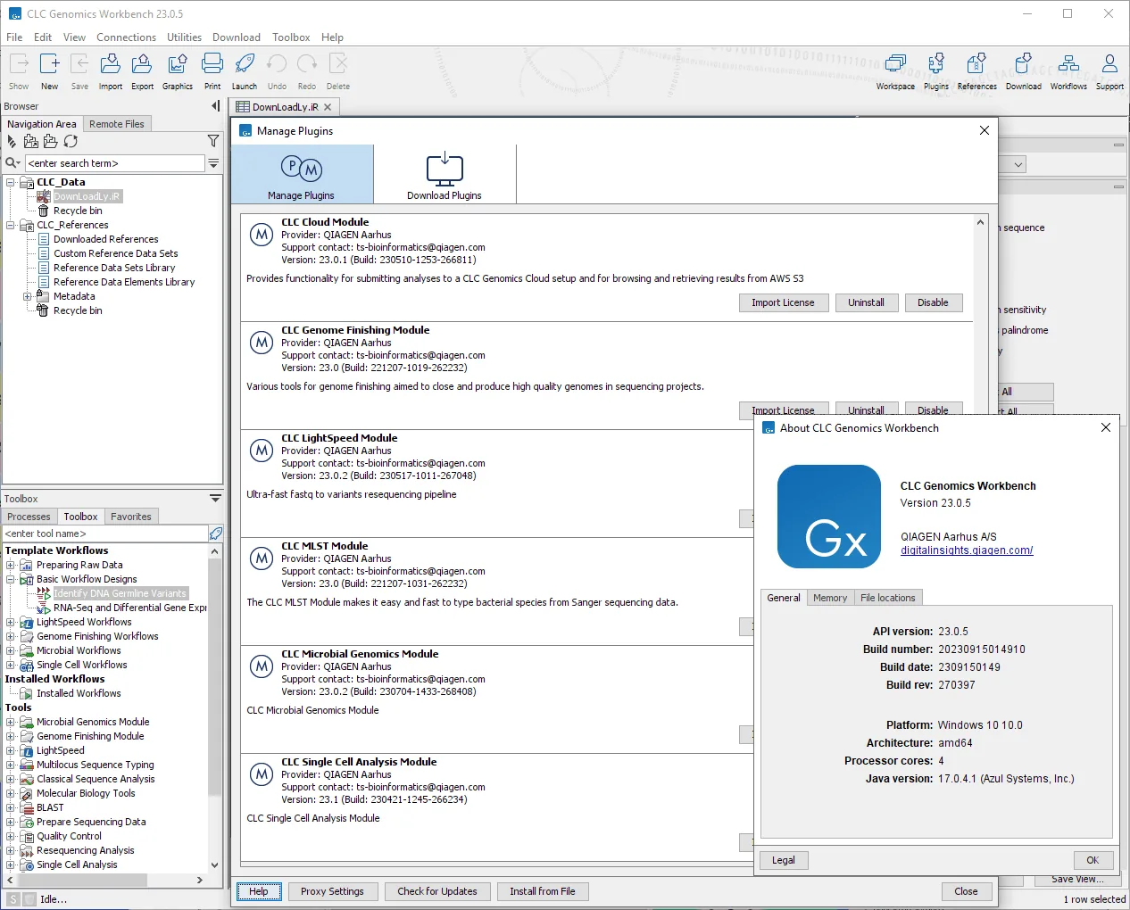This screenshot has height=910, width=1130.
Task: Disable the CLC Cloud Module
Action: coord(933,302)
